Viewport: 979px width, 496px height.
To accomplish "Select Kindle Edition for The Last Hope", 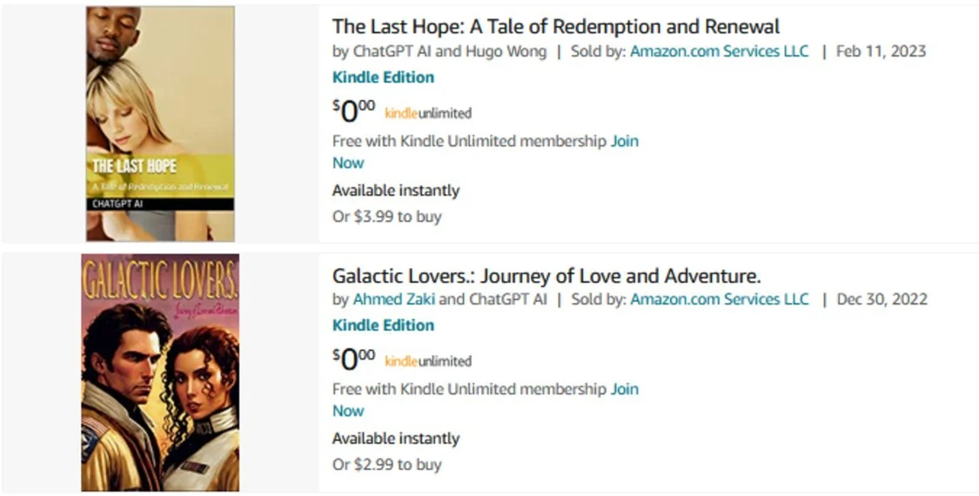I will 384,77.
